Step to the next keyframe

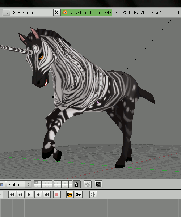[x=38, y=195]
